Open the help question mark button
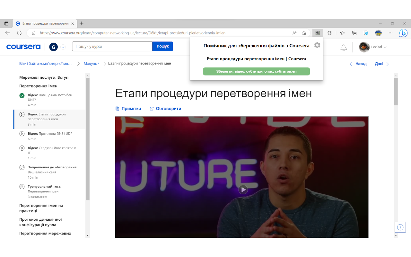Viewport: 411px width, 257px height. 400,227
